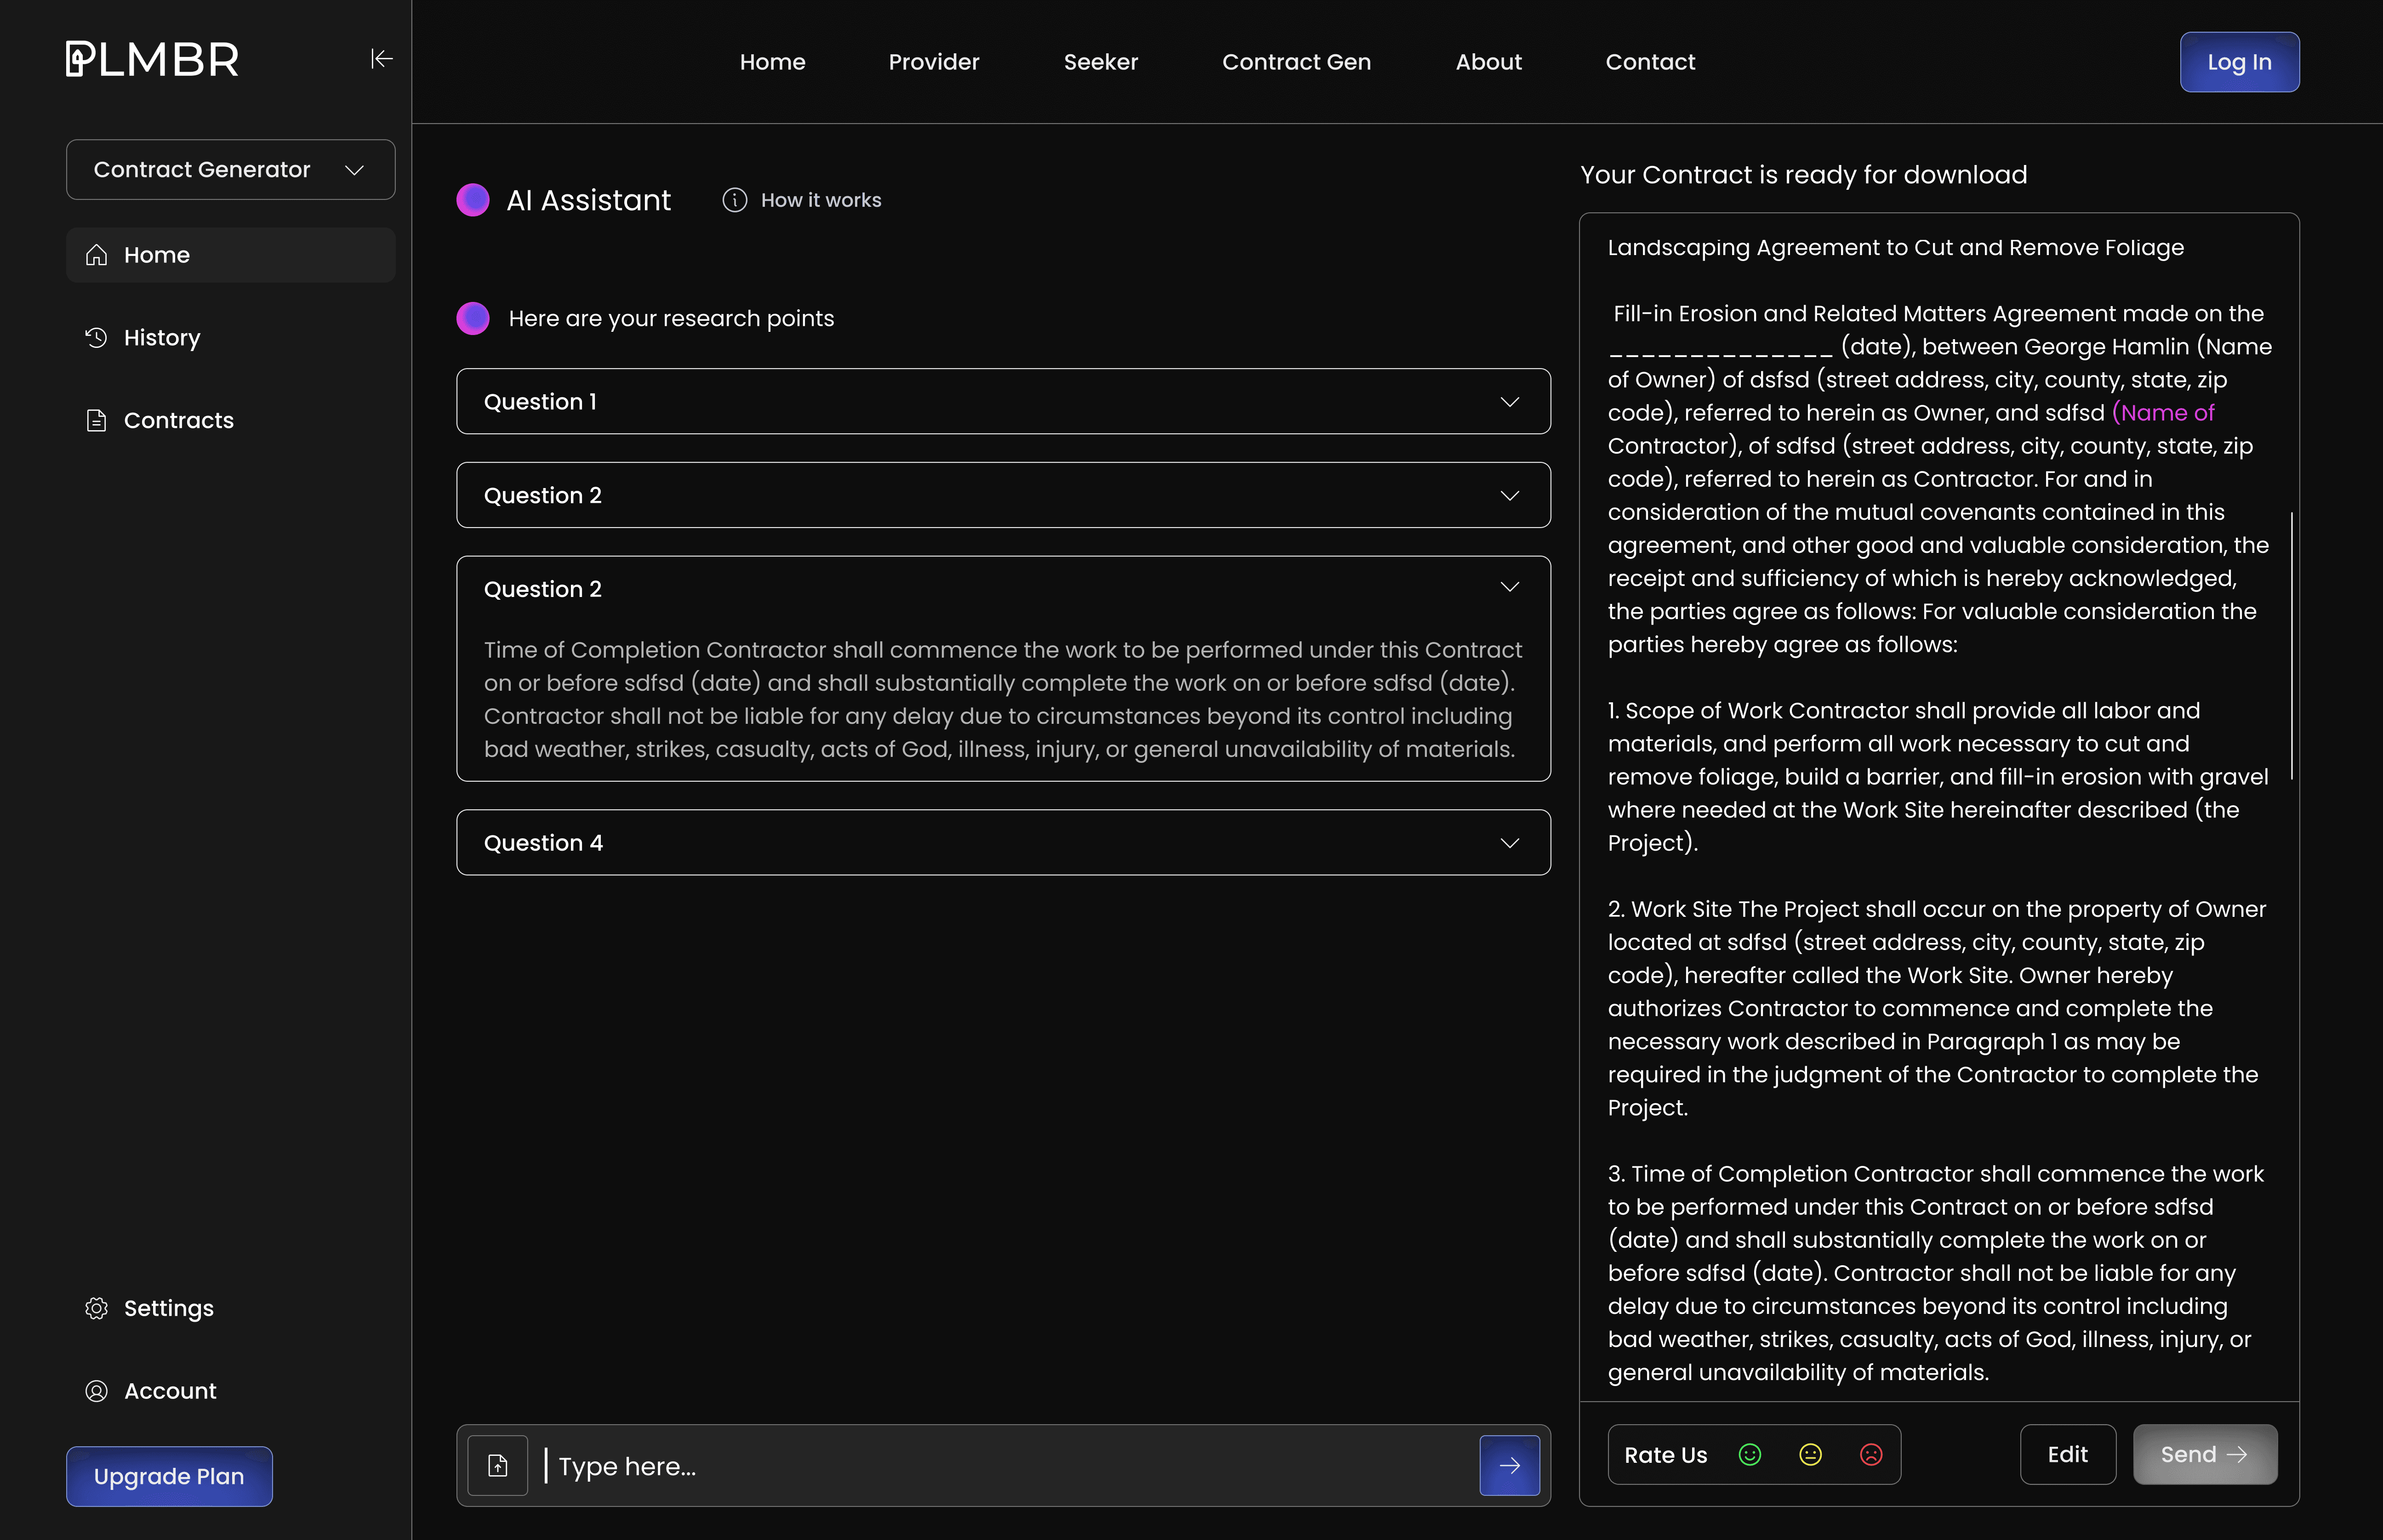The height and width of the screenshot is (1540, 2383).
Task: Collapse the sidebar with arrow icon
Action: [x=381, y=59]
